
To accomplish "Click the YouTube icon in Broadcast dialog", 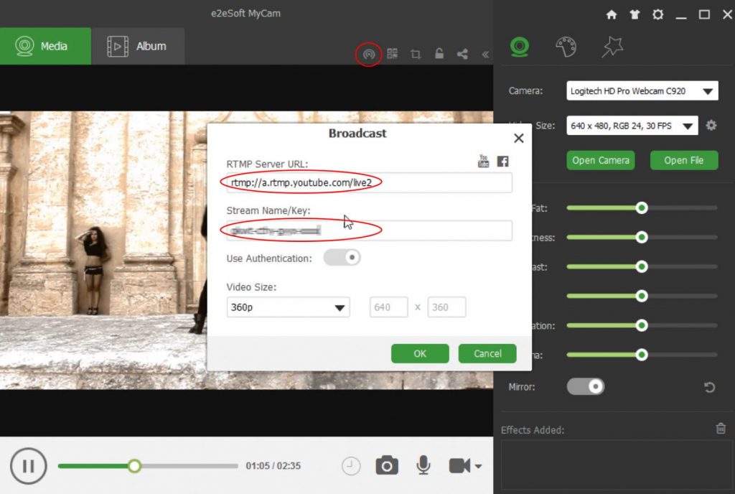I will [x=484, y=161].
